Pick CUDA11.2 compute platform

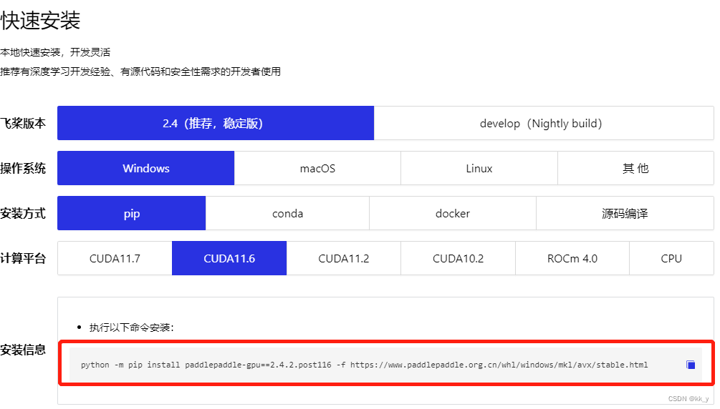tap(343, 258)
